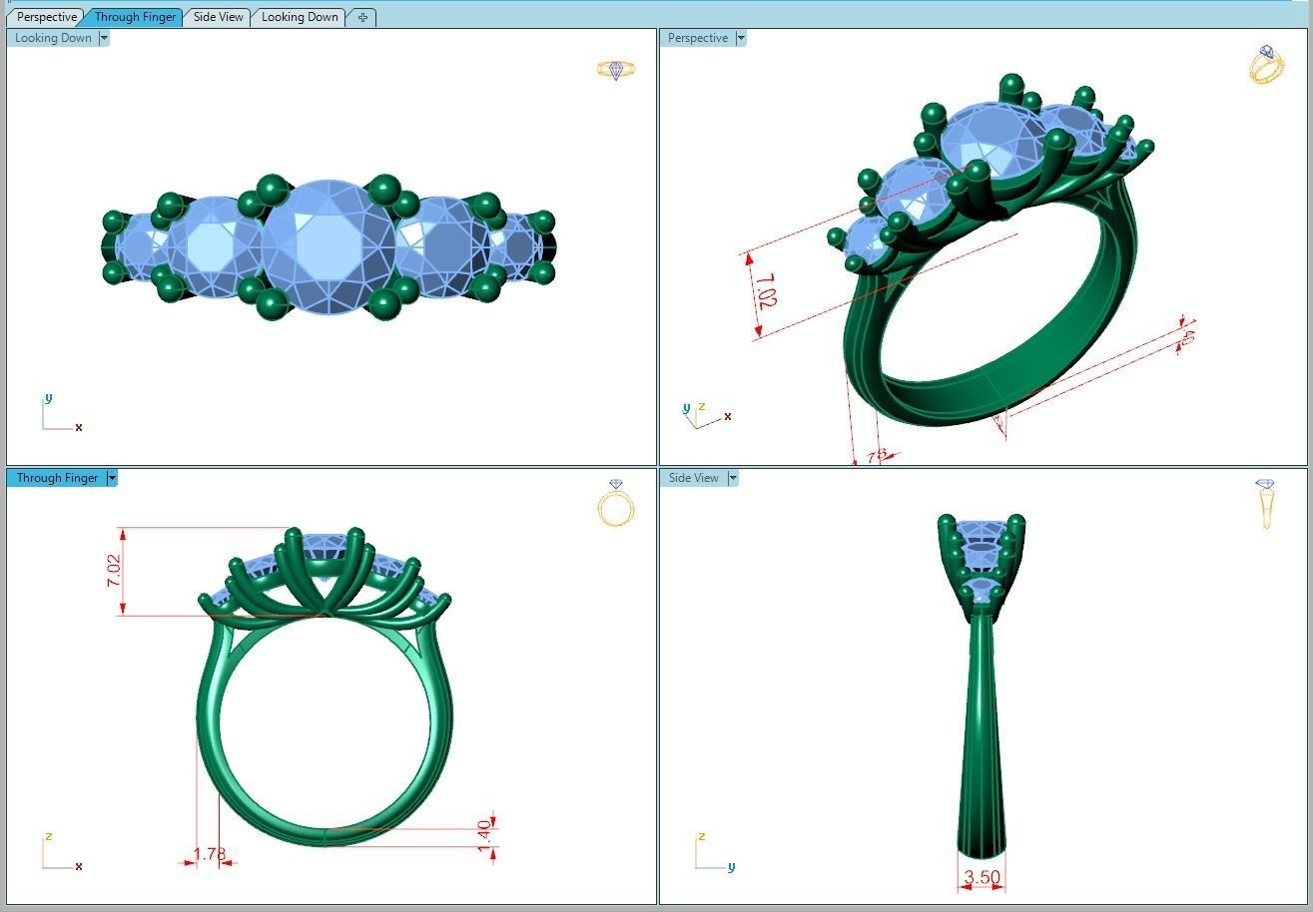The width and height of the screenshot is (1313, 912).
Task: Click the side-view ring orientation icon
Action: (1266, 504)
